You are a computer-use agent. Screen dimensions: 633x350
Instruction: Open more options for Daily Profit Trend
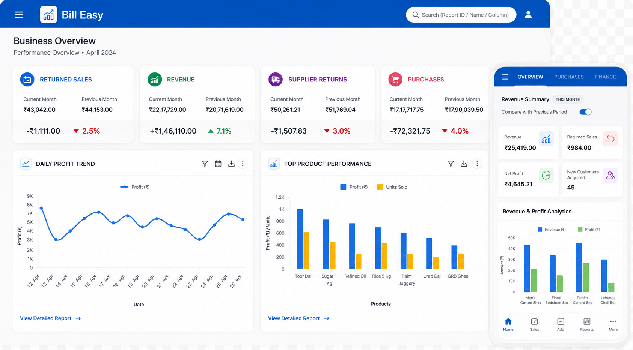pyautogui.click(x=243, y=164)
